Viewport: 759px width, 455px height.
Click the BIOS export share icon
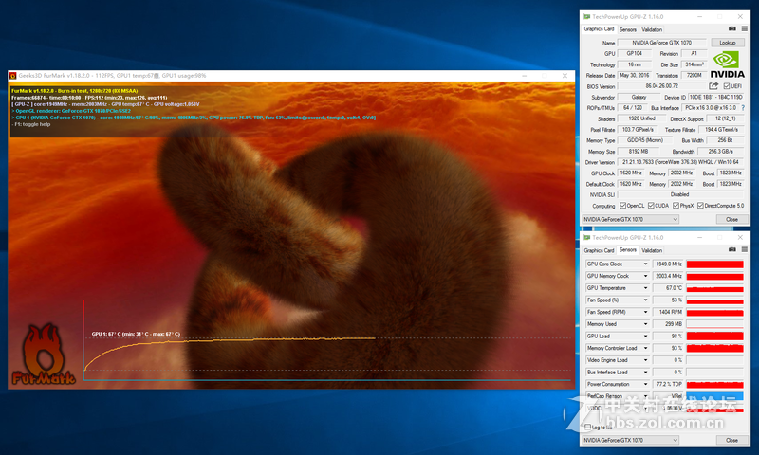(713, 86)
